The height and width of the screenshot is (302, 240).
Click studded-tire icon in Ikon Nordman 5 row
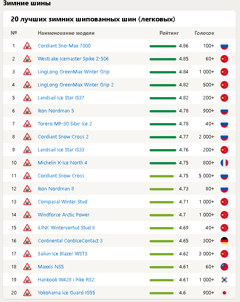(27, 111)
